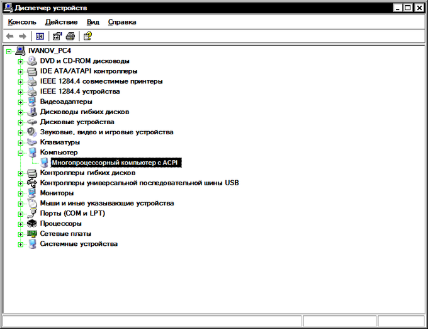
Task: Expand the Клавиатуры node
Action: tap(21, 143)
